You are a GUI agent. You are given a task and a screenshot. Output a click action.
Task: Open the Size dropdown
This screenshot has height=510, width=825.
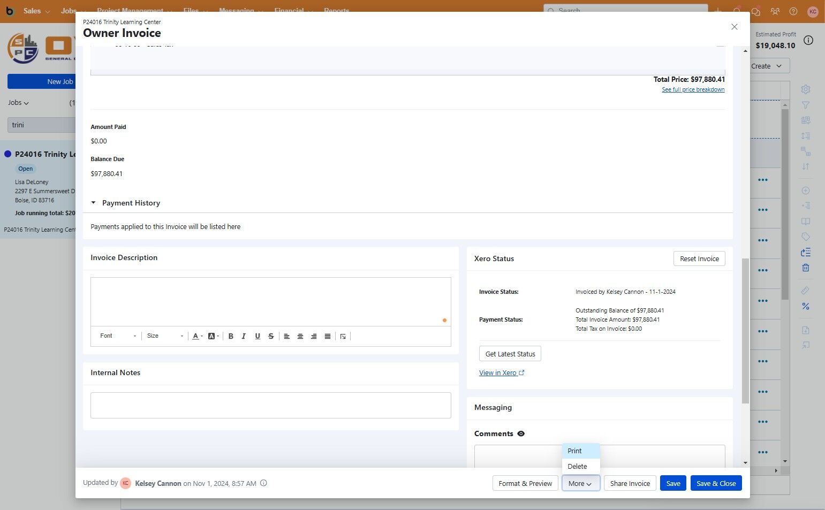(x=165, y=336)
